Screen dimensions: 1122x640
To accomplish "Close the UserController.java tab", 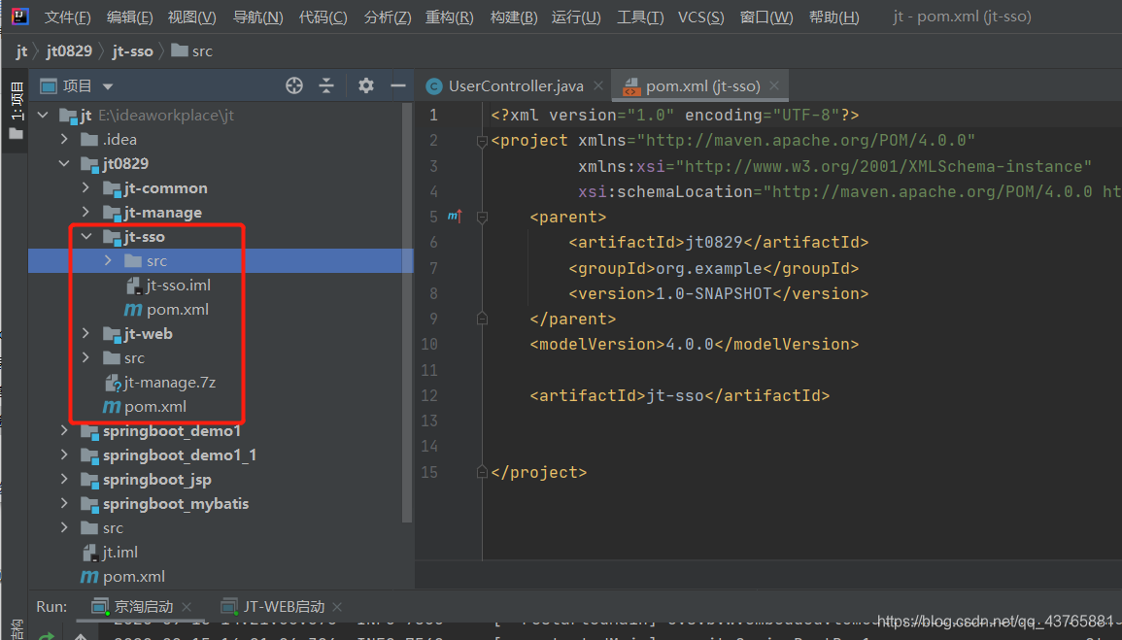I will [598, 85].
